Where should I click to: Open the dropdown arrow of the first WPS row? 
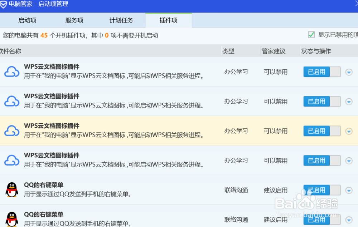coord(349,72)
